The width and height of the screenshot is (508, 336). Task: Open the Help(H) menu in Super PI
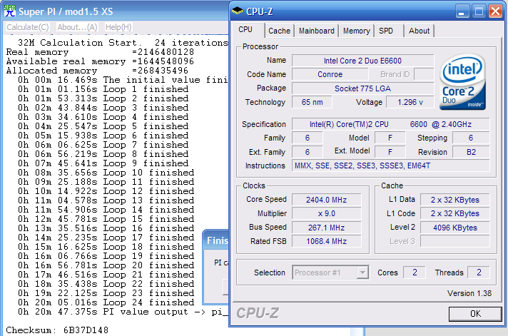point(118,27)
